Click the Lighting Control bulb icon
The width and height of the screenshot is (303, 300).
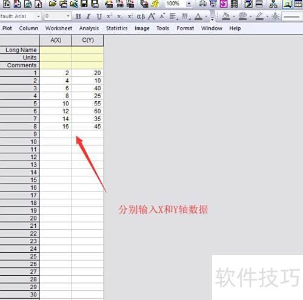point(275,16)
